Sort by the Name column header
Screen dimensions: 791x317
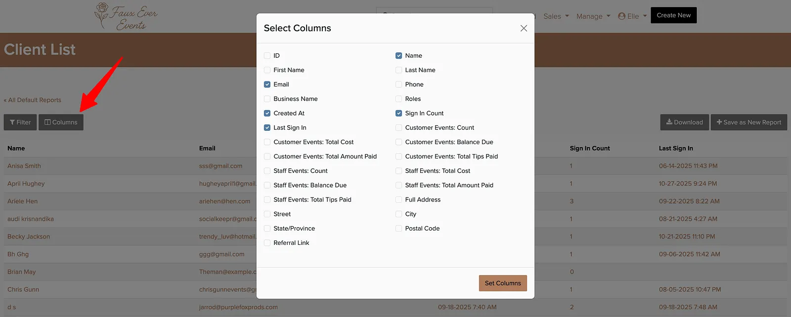pyautogui.click(x=16, y=148)
